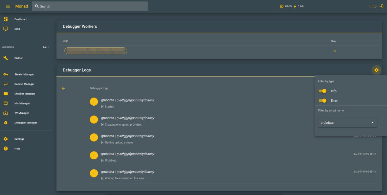Click the '[+] Grubbing' log text
Viewport: 387px width, 195px height.
[x=109, y=161]
